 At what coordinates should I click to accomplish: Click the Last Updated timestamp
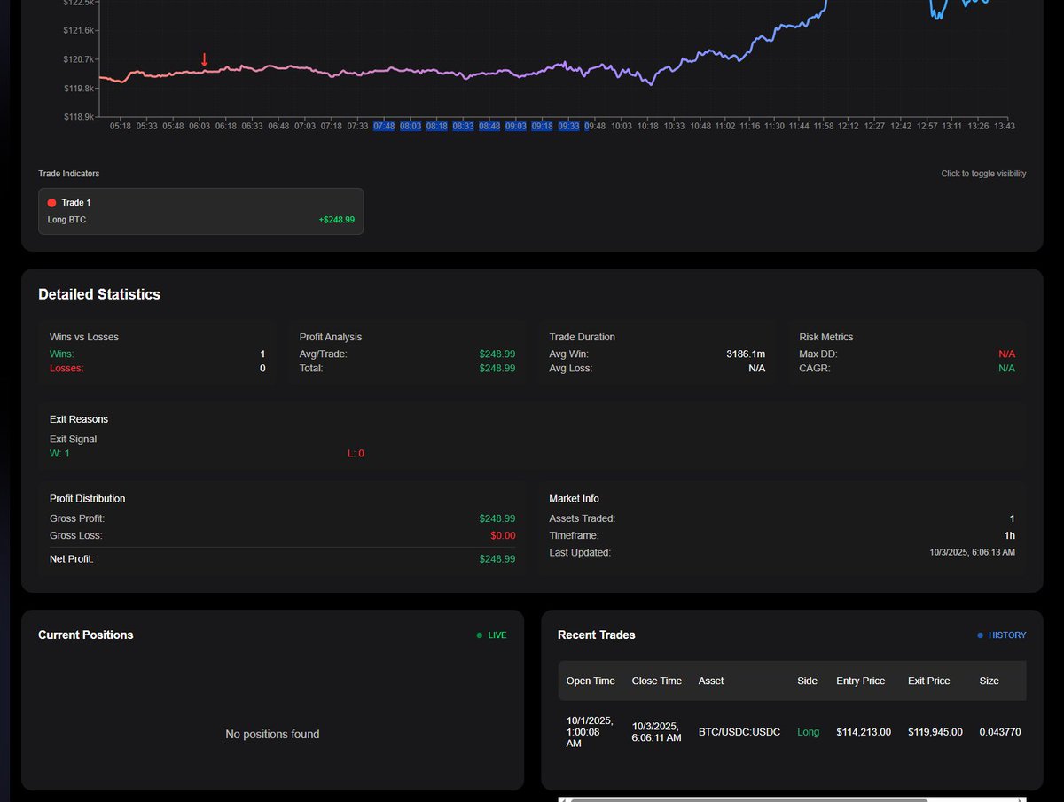972,553
